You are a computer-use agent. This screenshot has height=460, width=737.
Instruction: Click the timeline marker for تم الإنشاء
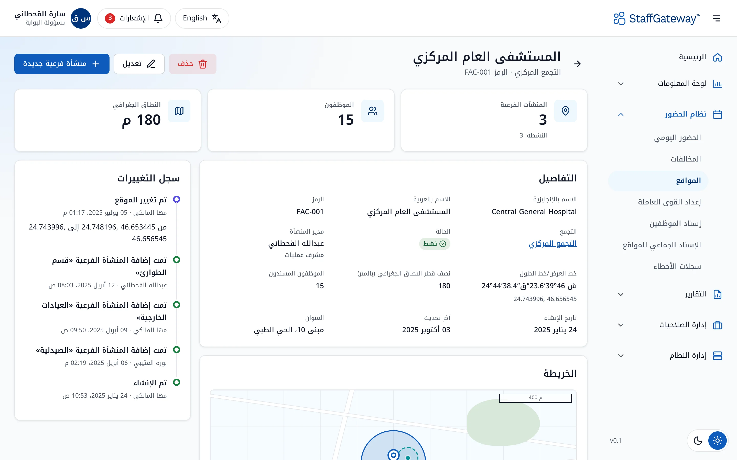tap(176, 382)
